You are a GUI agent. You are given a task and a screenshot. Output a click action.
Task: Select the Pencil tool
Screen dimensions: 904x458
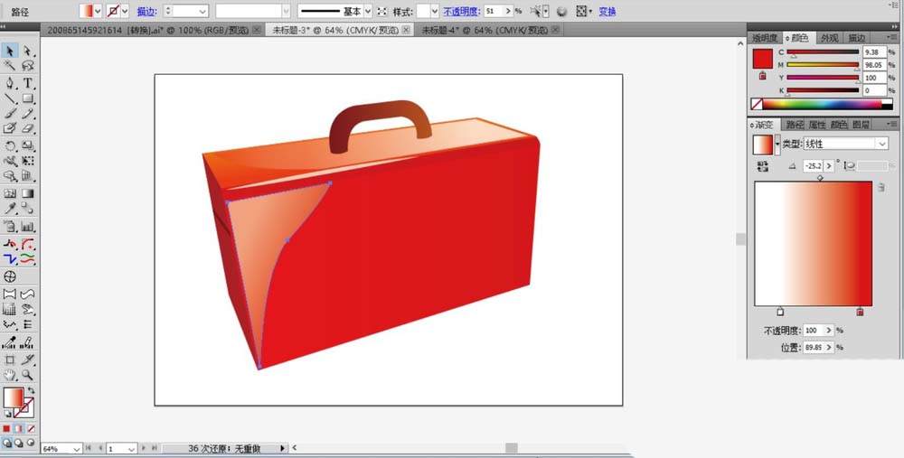28,114
